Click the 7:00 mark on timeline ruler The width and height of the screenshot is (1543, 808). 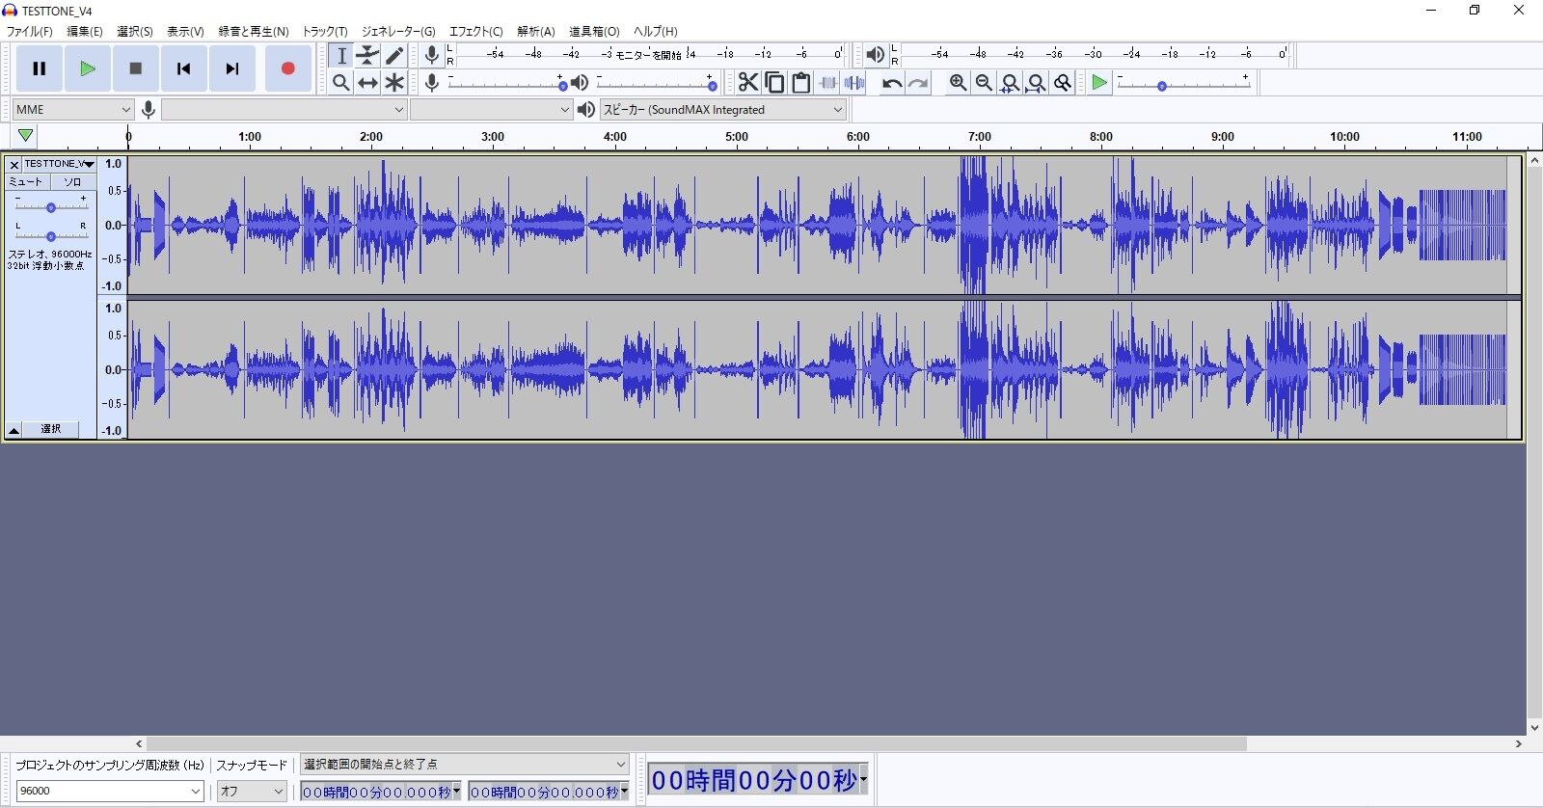point(979,137)
